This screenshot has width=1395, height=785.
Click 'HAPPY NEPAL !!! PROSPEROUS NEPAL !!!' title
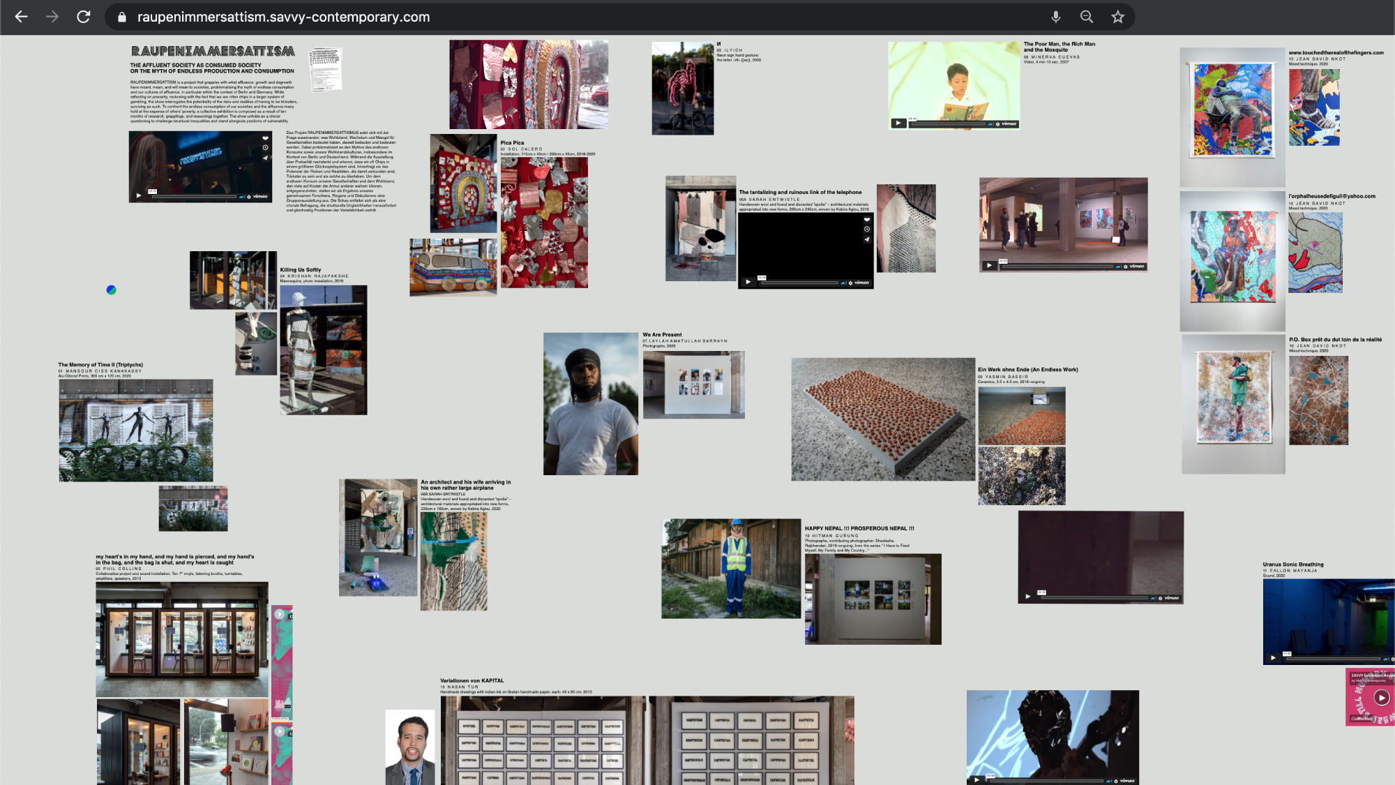tap(859, 529)
